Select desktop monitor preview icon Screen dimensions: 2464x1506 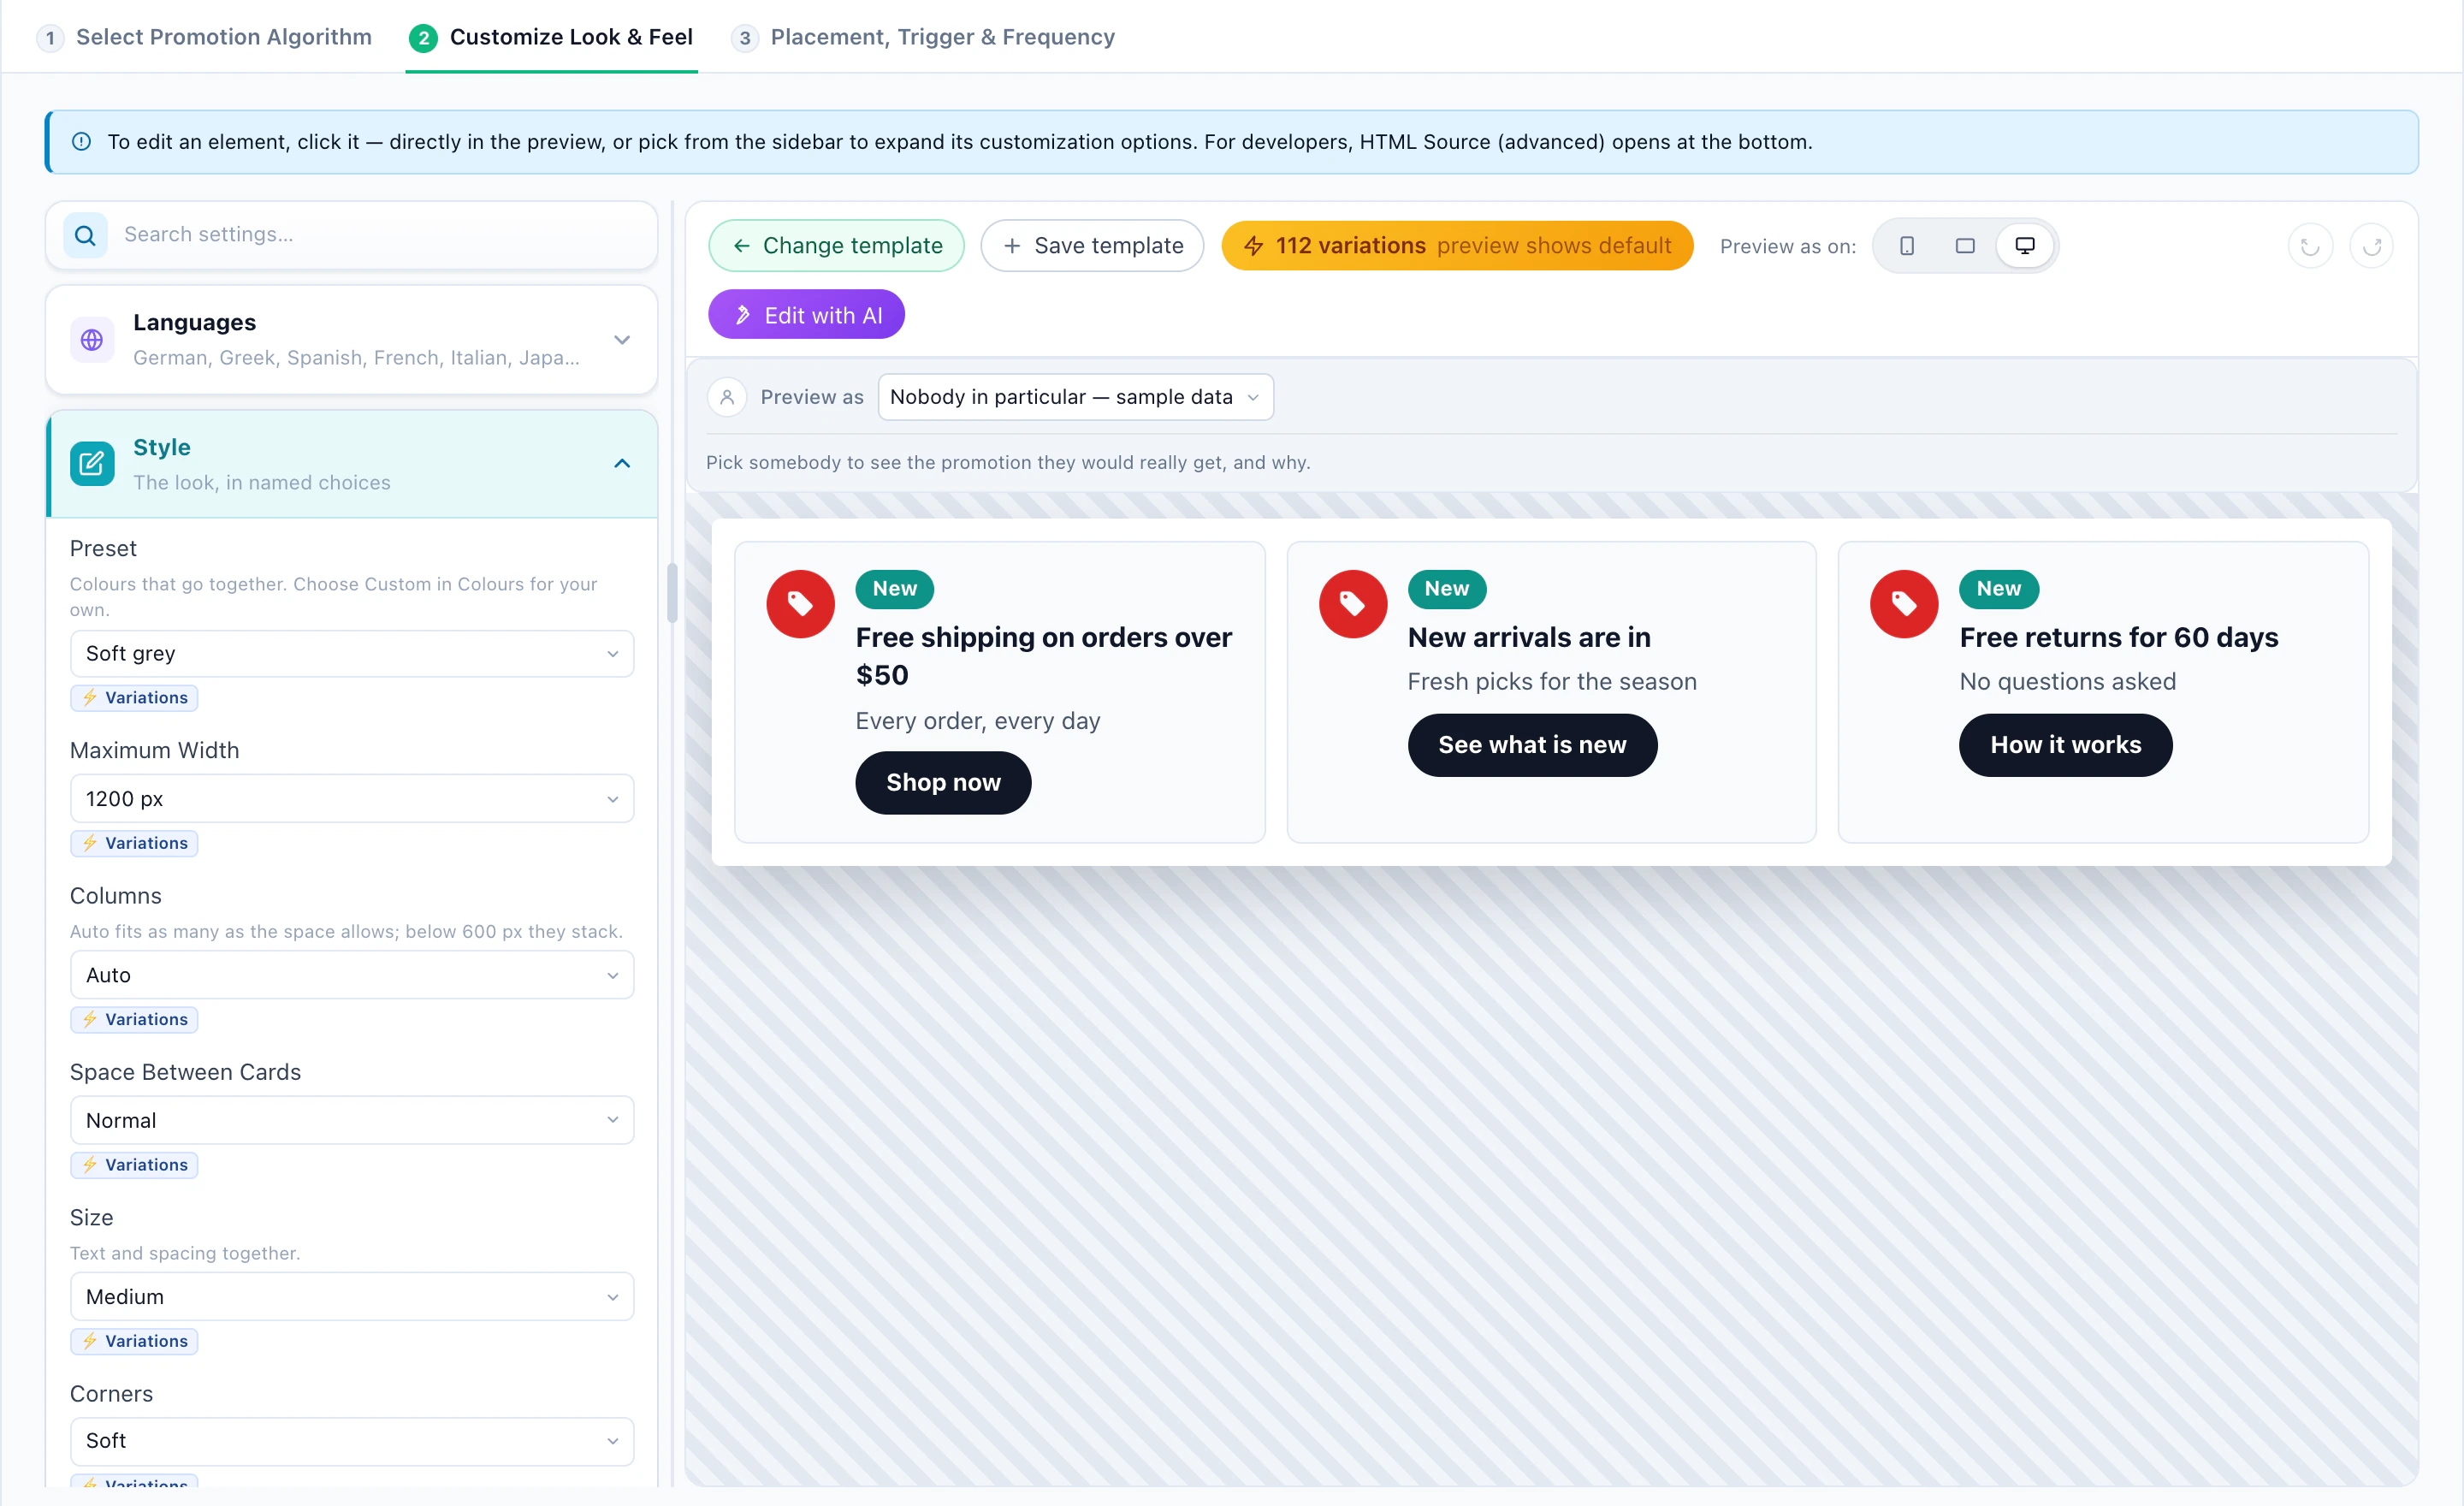pyautogui.click(x=2024, y=246)
